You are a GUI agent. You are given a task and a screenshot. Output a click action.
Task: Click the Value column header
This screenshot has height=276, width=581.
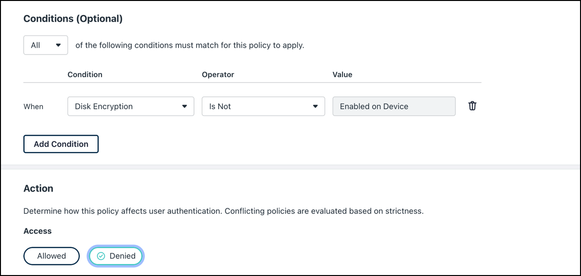[x=342, y=75]
